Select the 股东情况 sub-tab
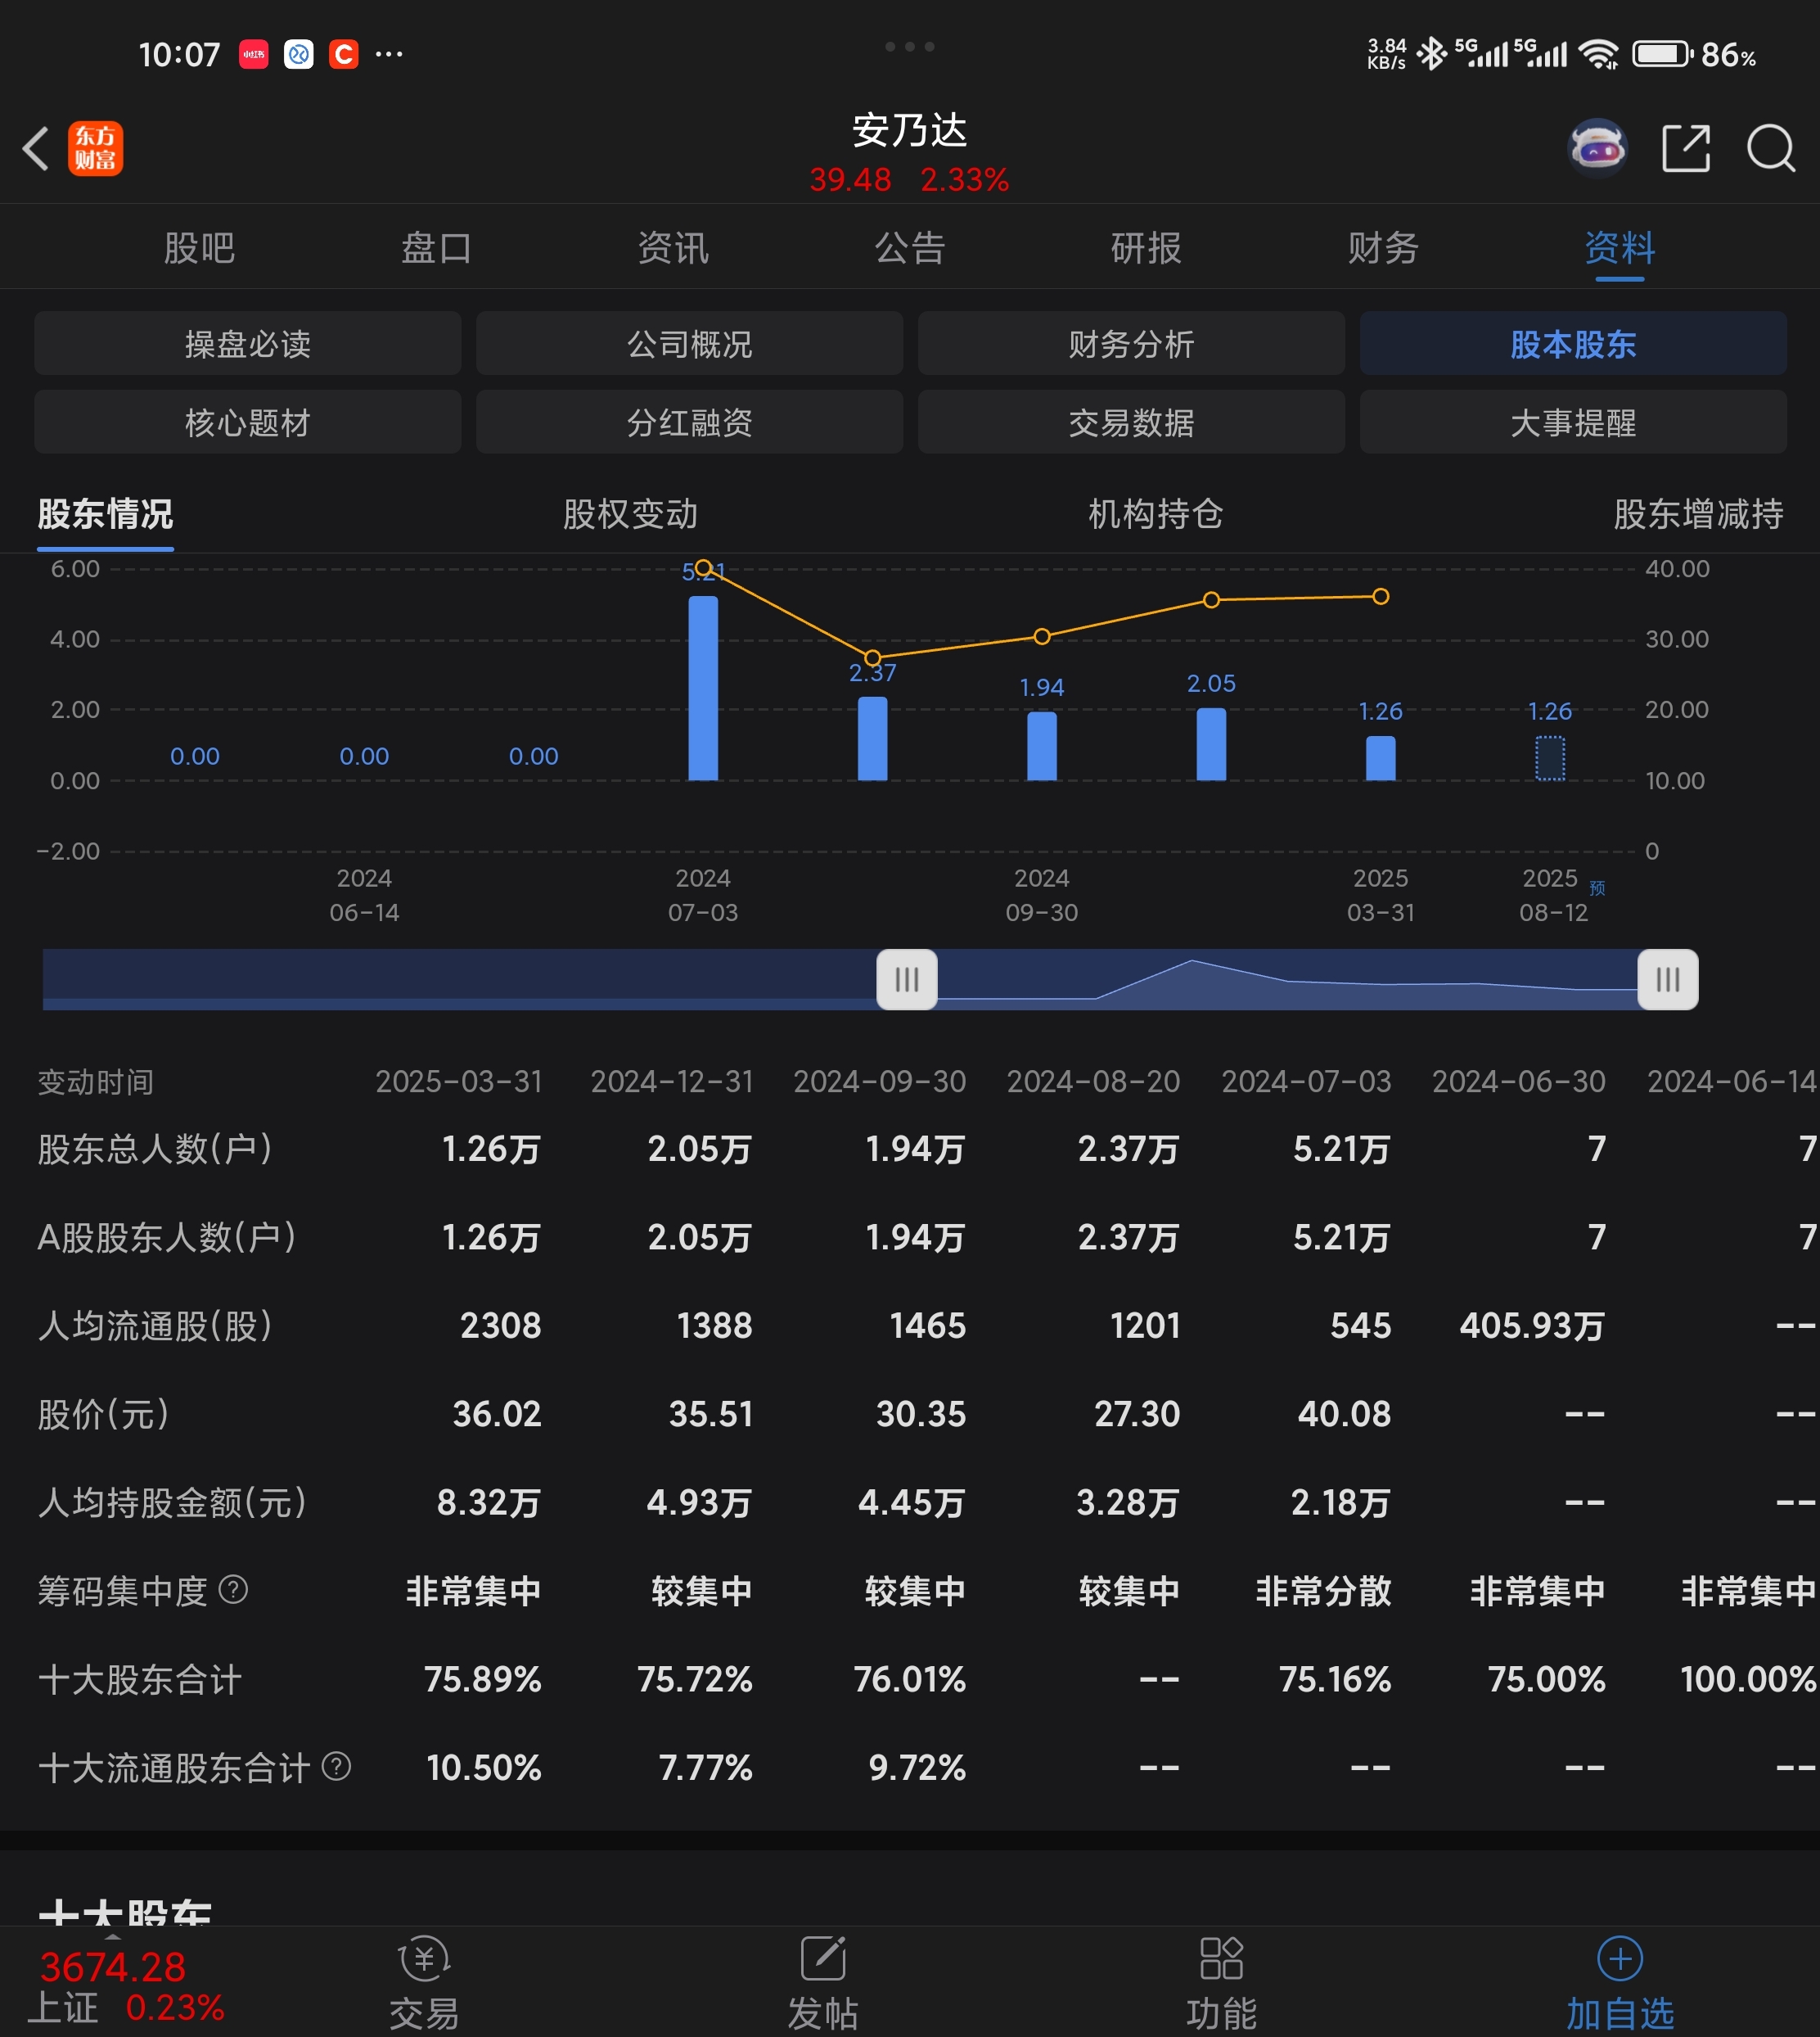 point(105,514)
